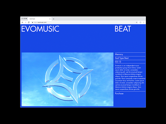Select the Memory track title
This screenshot has height=124, width=166.
[x=119, y=54]
